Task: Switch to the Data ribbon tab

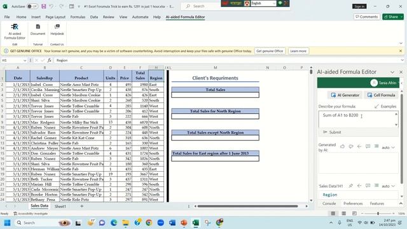Action: tap(94, 17)
